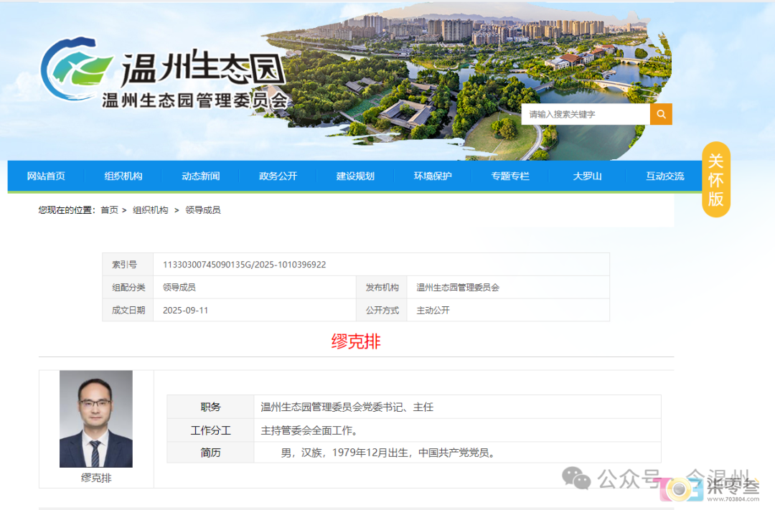Open the 互动交流 menu
The height and width of the screenshot is (510, 775).
tap(664, 176)
